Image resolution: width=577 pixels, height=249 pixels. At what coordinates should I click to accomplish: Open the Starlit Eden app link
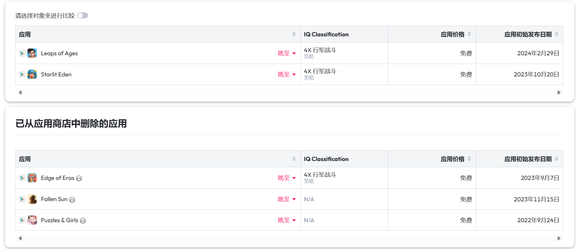(56, 74)
